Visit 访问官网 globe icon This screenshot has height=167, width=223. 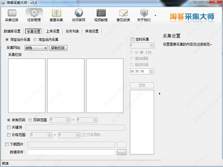click(78, 15)
